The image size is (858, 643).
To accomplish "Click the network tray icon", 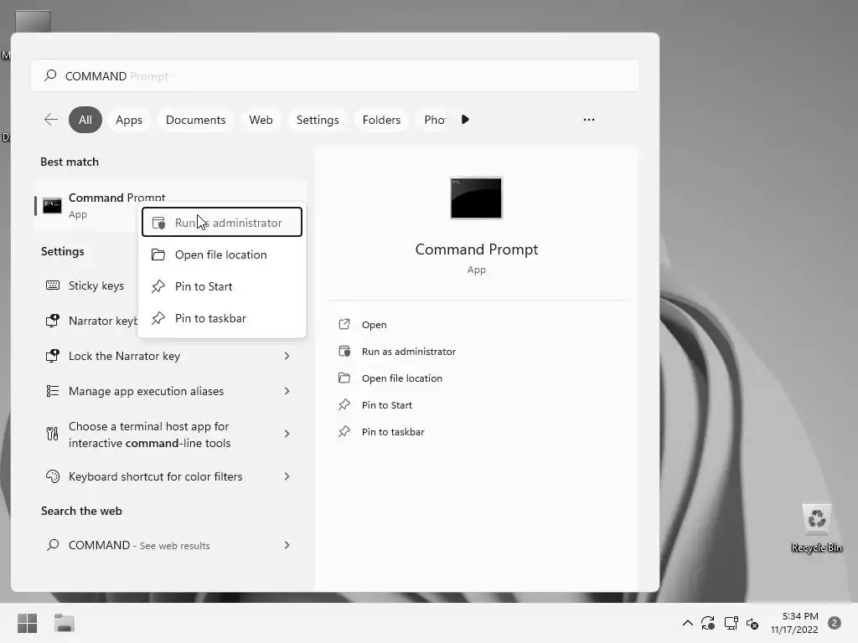I will tap(731, 623).
